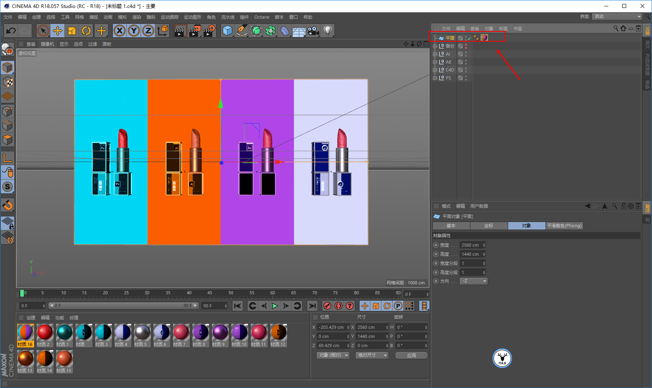Expand the C4D group in object tree
This screenshot has height=388, width=652.
[435, 70]
